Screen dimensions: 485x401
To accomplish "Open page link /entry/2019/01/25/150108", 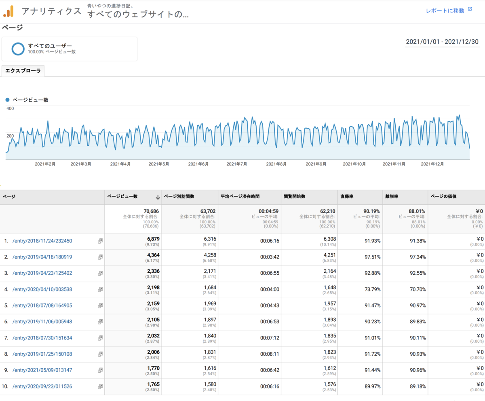I will click(42, 354).
